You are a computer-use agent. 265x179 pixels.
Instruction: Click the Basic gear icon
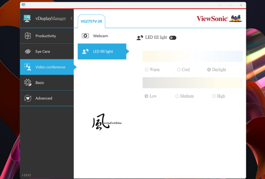pos(28,83)
